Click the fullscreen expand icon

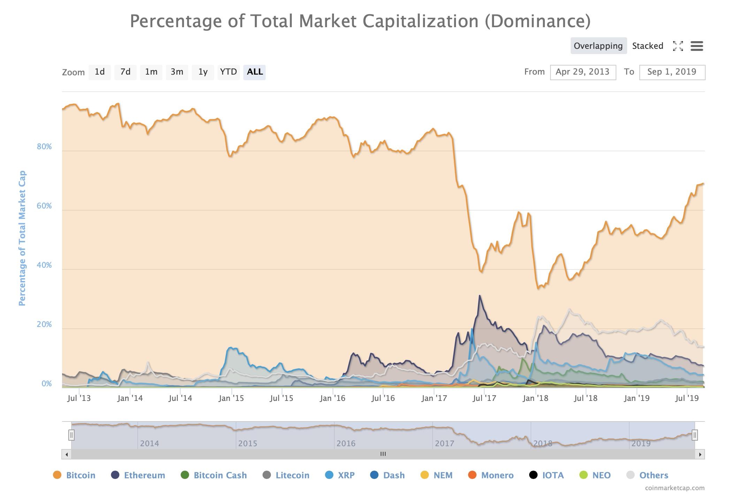(678, 46)
